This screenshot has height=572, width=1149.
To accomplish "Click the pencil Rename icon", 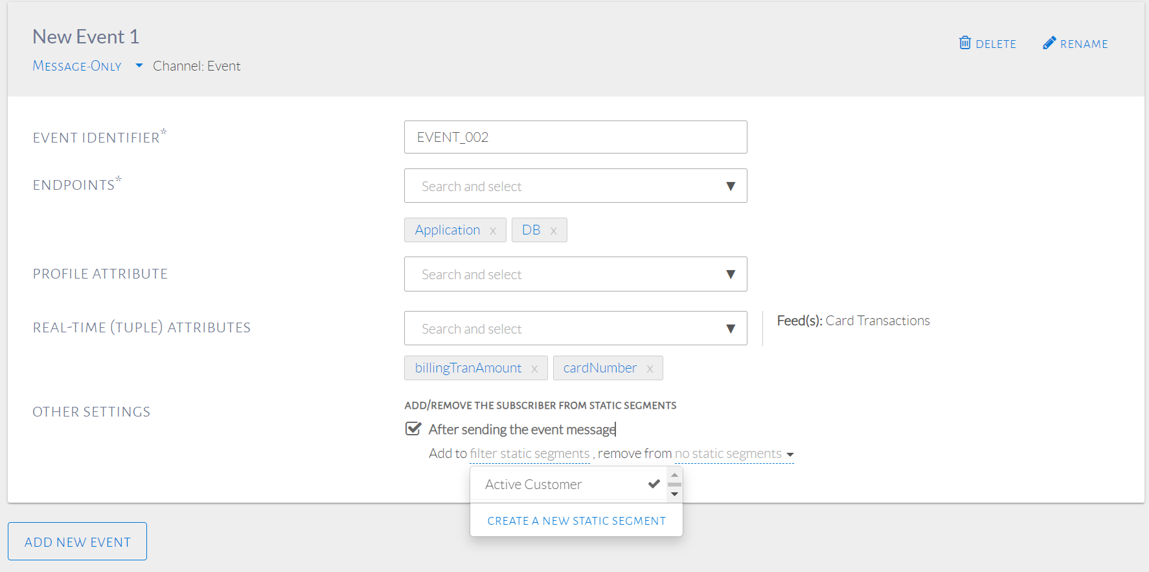I will [1049, 43].
